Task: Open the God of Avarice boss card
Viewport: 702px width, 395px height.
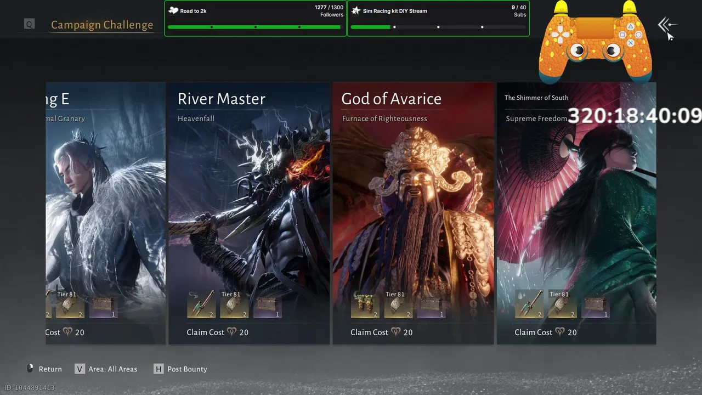Action: coord(414,213)
